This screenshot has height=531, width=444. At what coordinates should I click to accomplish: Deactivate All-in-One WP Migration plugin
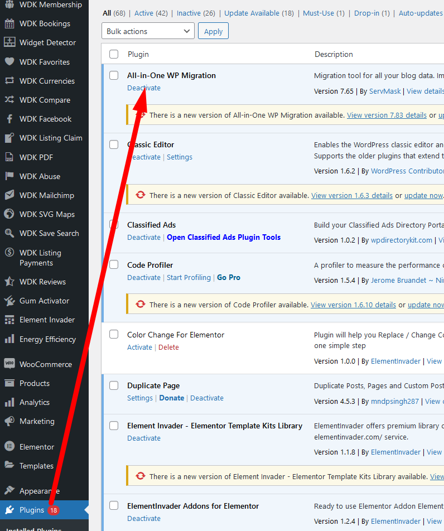(x=143, y=88)
